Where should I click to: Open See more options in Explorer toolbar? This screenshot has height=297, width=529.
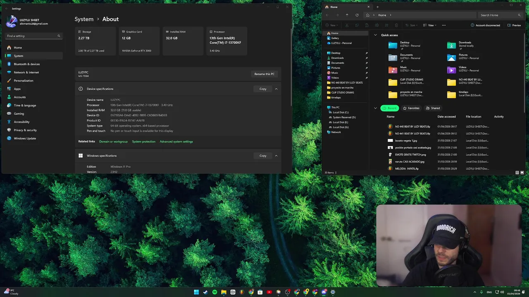click(444, 25)
